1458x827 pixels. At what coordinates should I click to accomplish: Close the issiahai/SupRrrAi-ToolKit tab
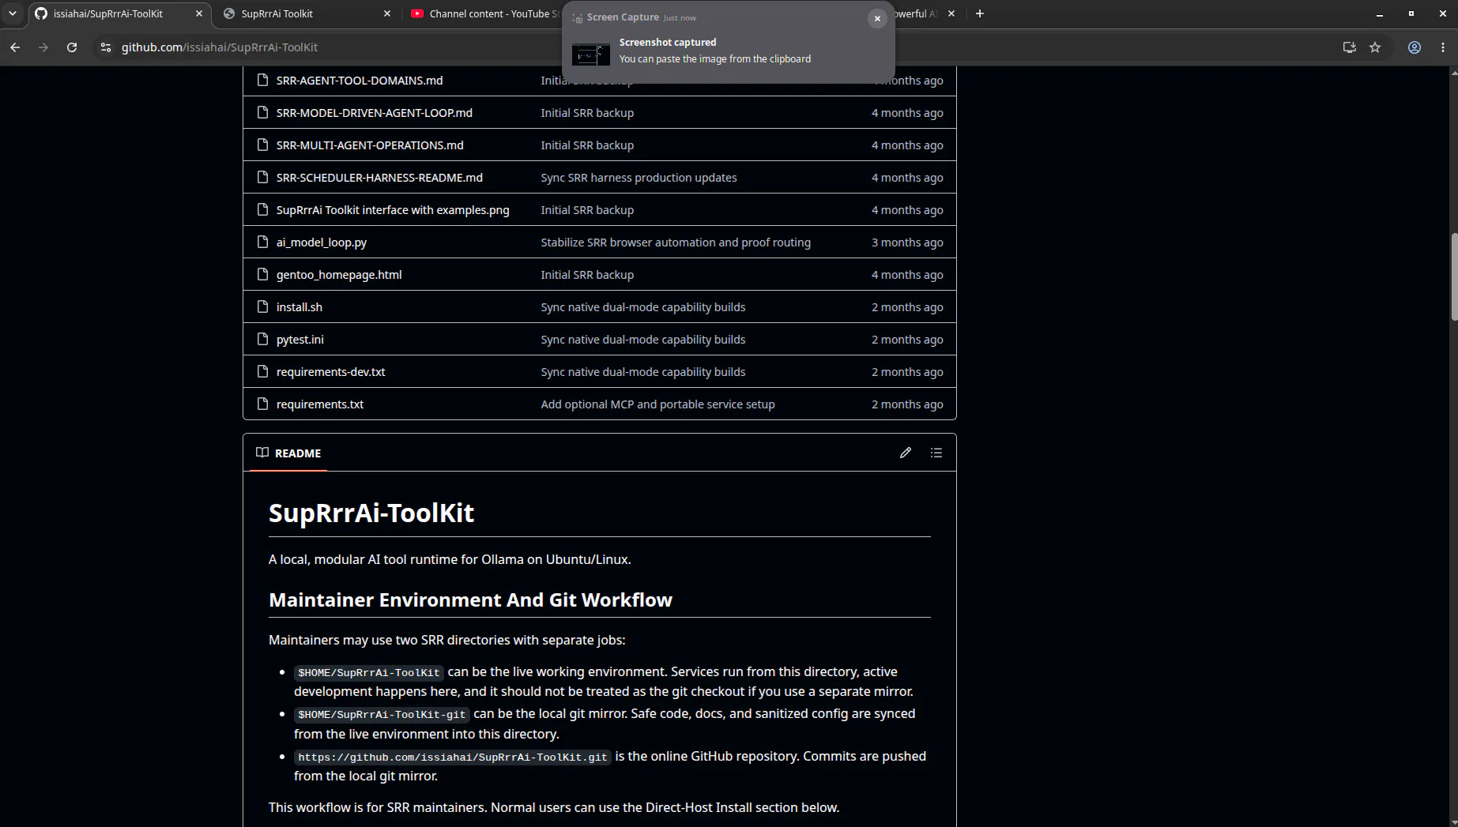pyautogui.click(x=199, y=13)
